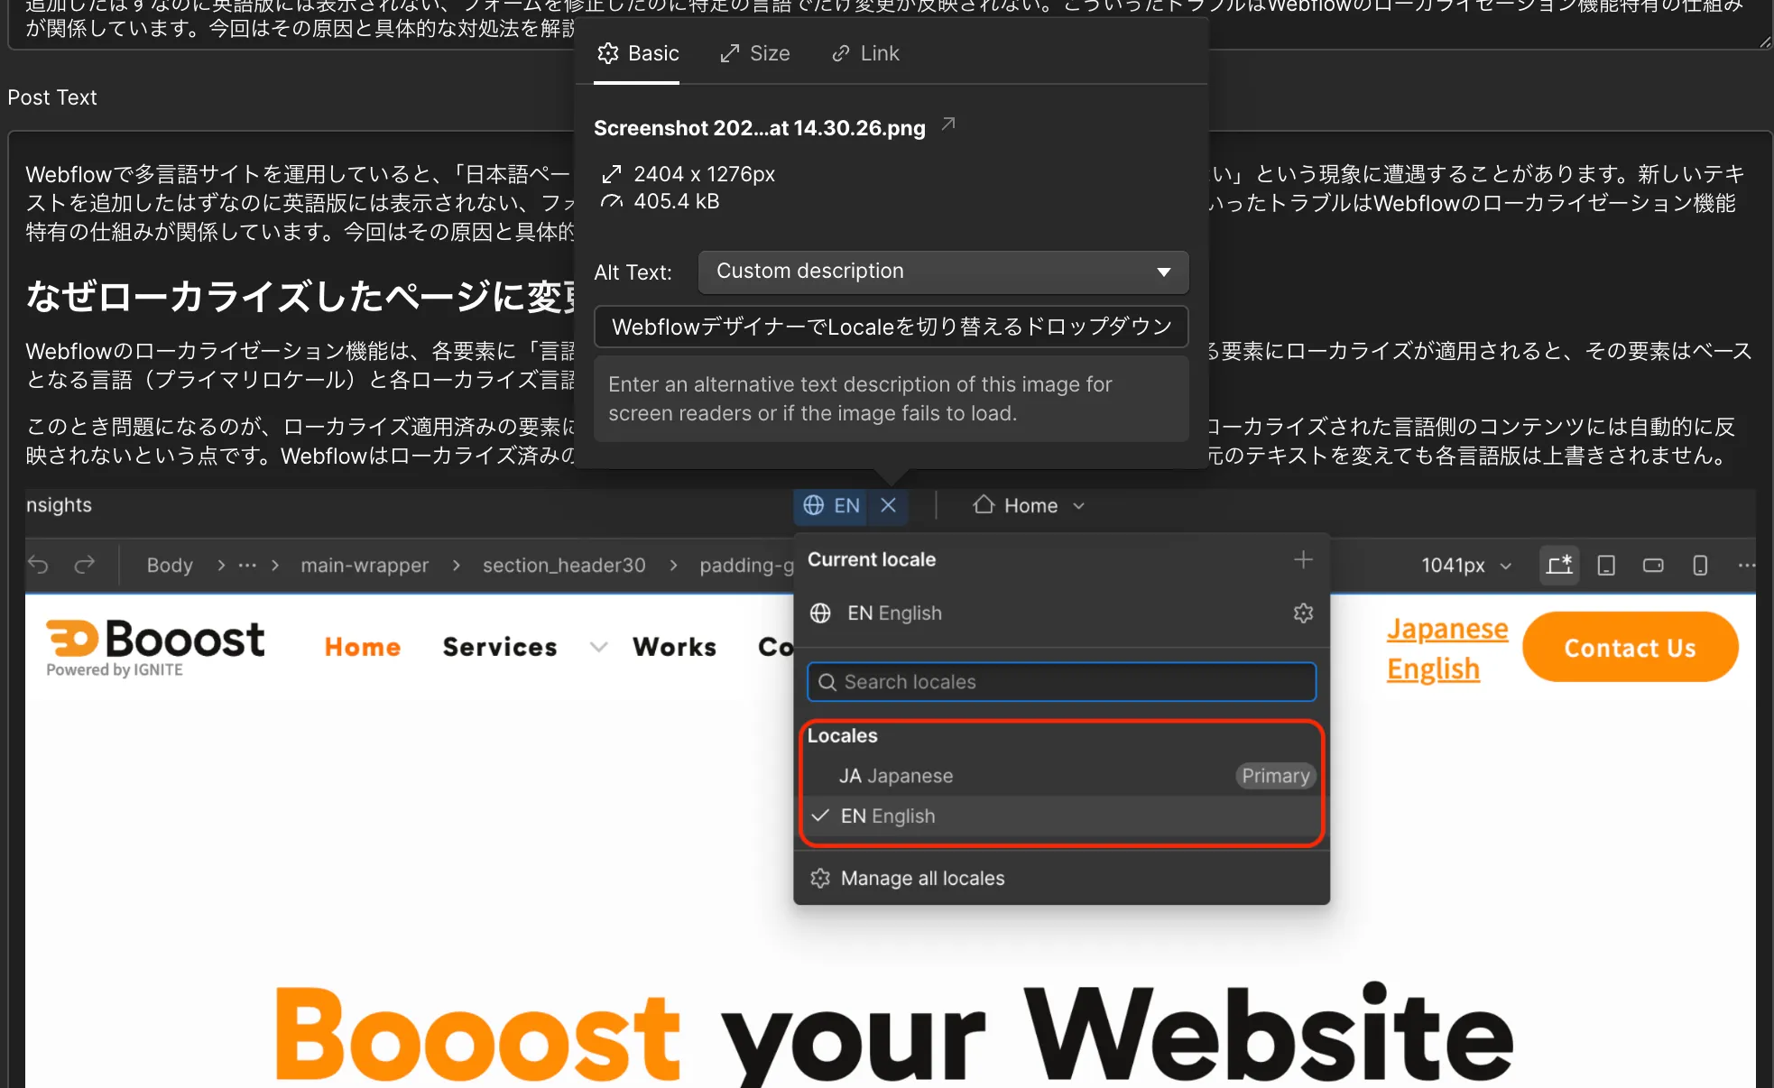Click the house icon beside Home
The height and width of the screenshot is (1088, 1774).
984,505
